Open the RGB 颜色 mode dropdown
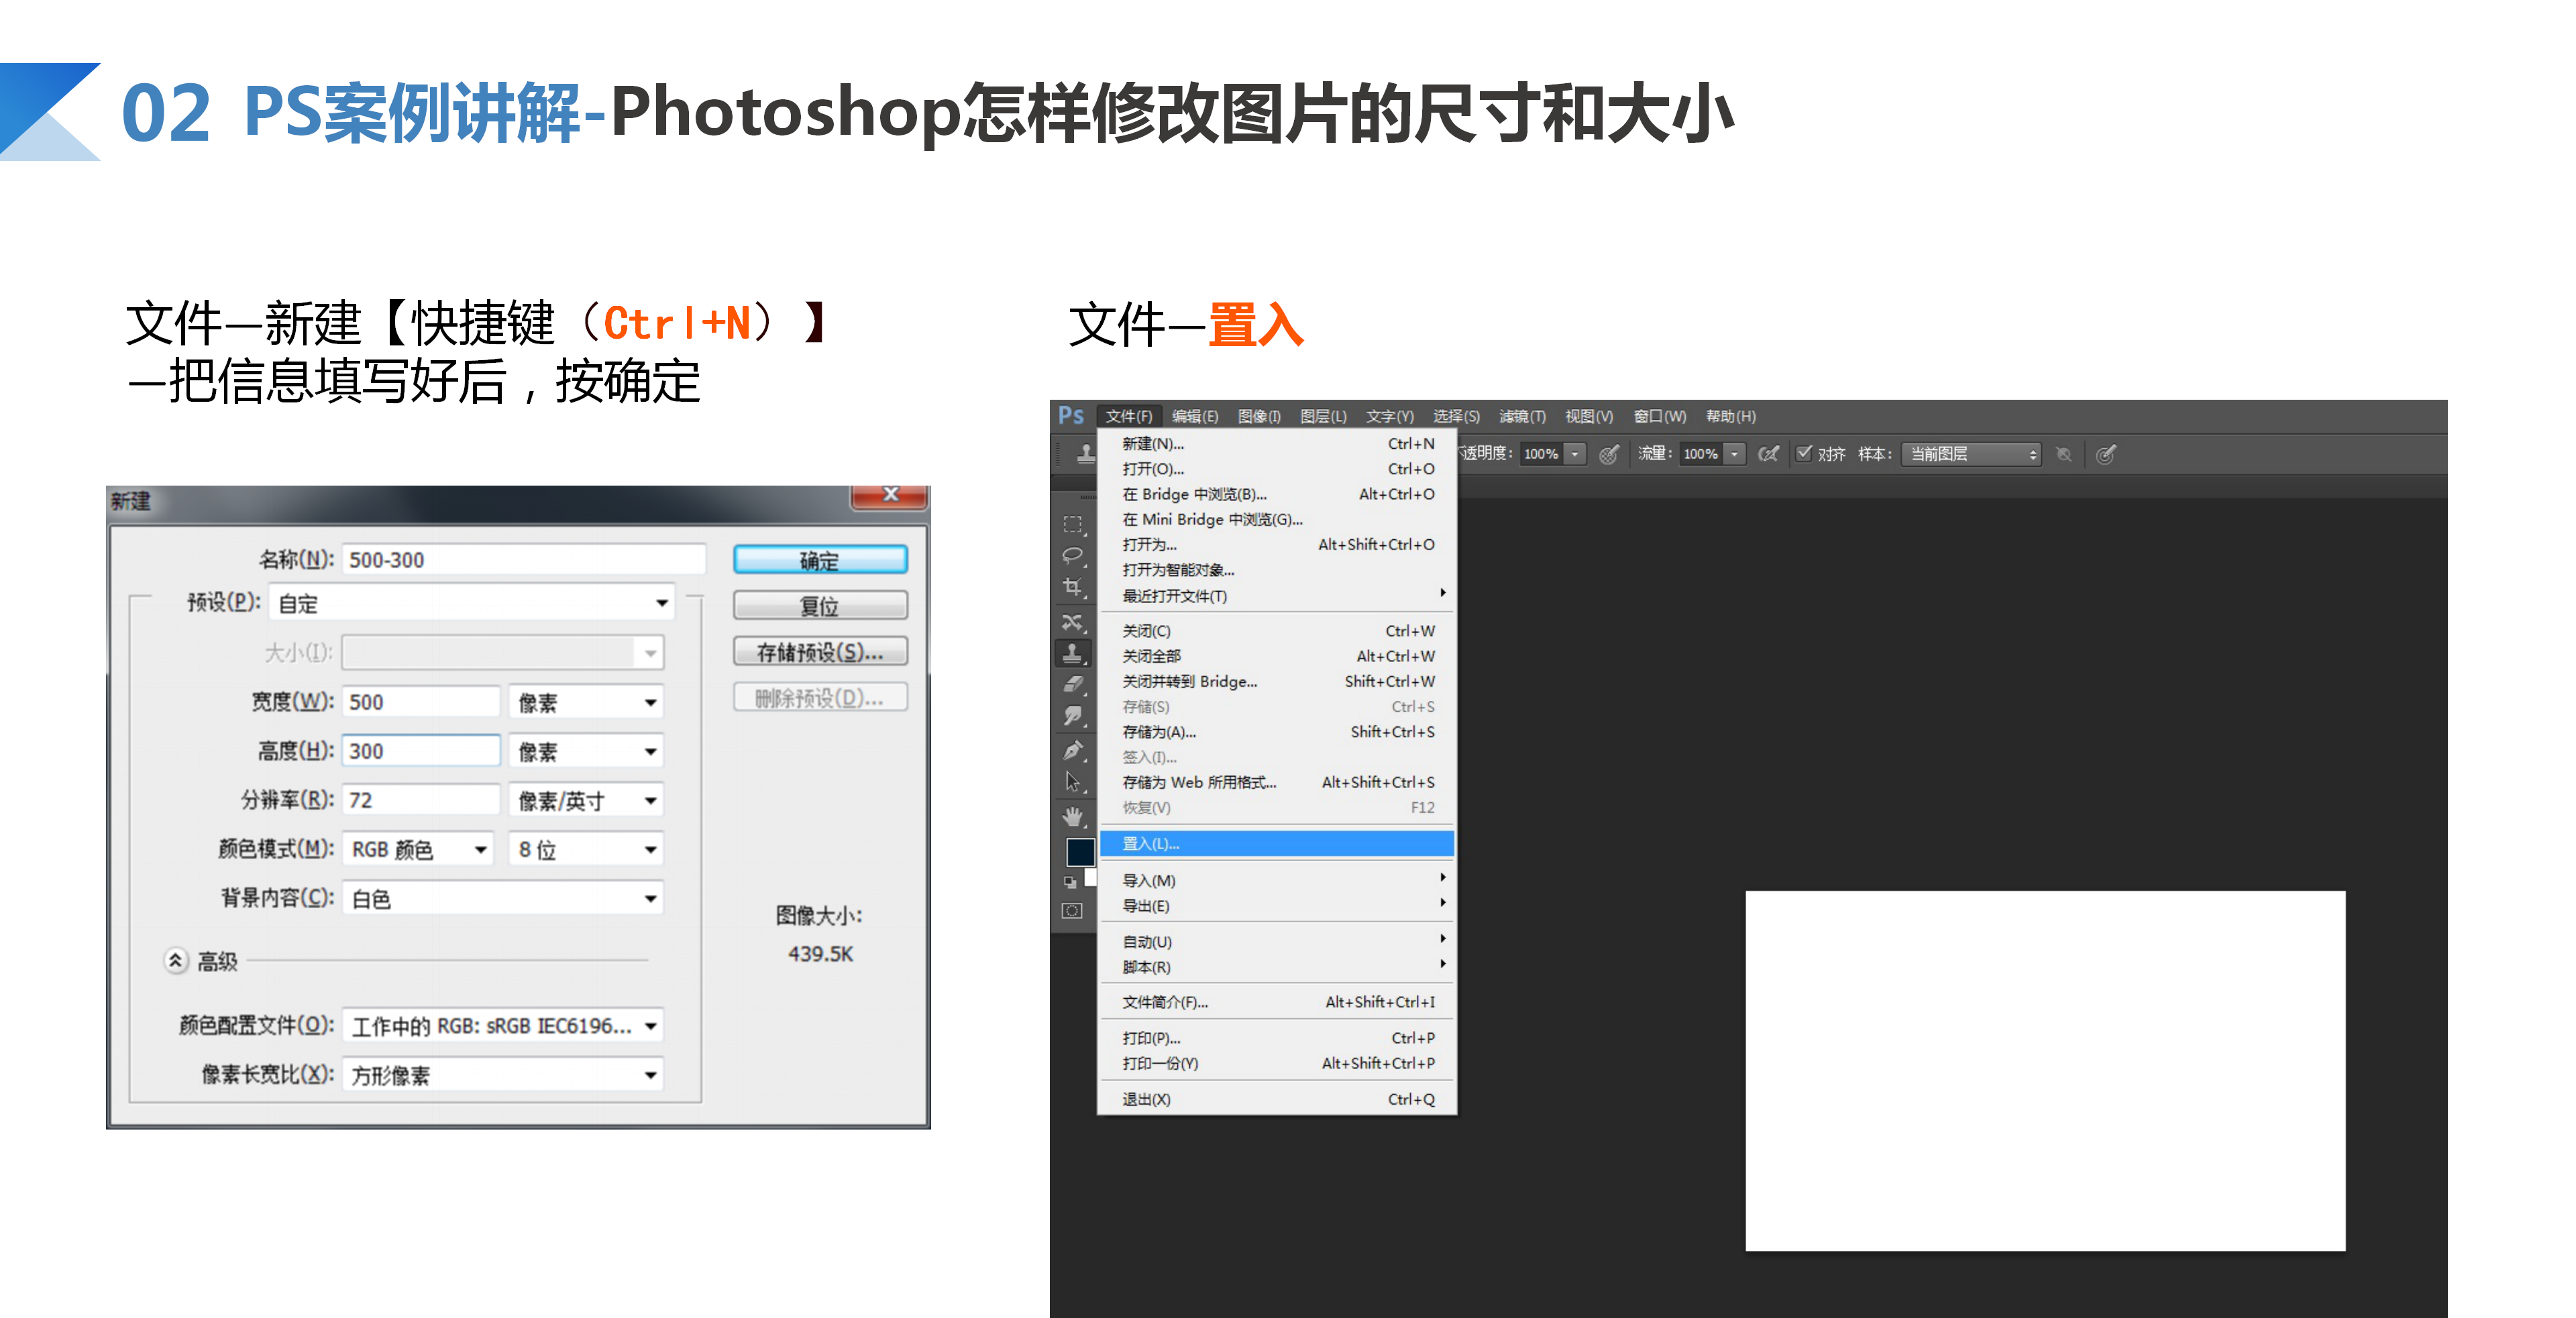Screen dimensions: 2576x1318 click(418, 849)
